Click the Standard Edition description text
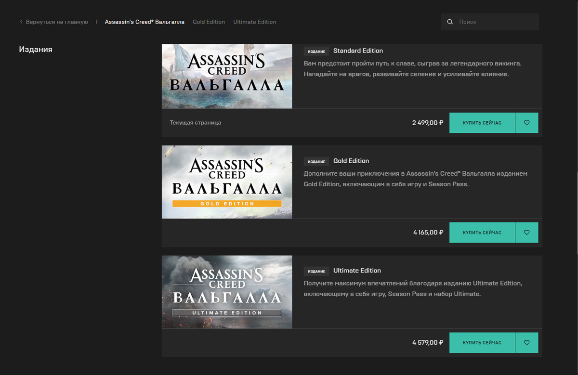The width and height of the screenshot is (578, 375). pos(413,69)
